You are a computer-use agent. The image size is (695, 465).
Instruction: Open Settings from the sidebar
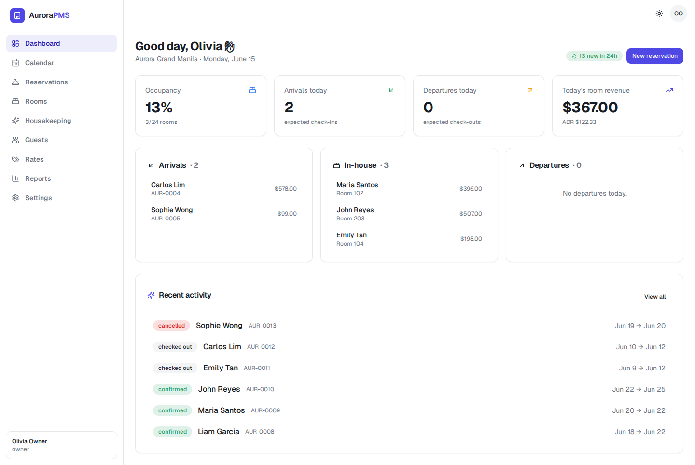coord(61,198)
